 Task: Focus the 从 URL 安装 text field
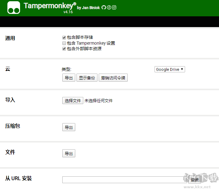point(124,180)
